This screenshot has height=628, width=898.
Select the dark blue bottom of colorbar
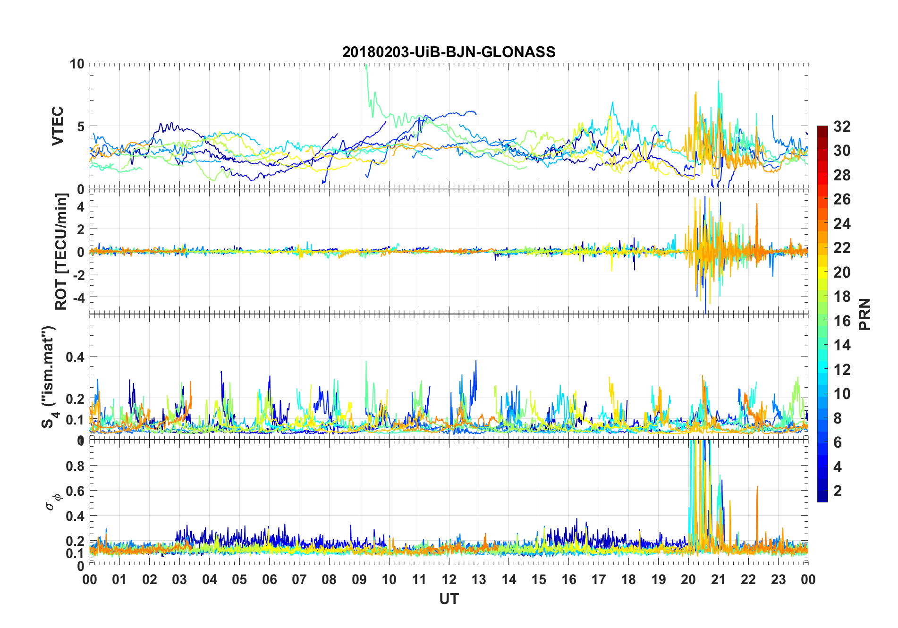tap(822, 498)
